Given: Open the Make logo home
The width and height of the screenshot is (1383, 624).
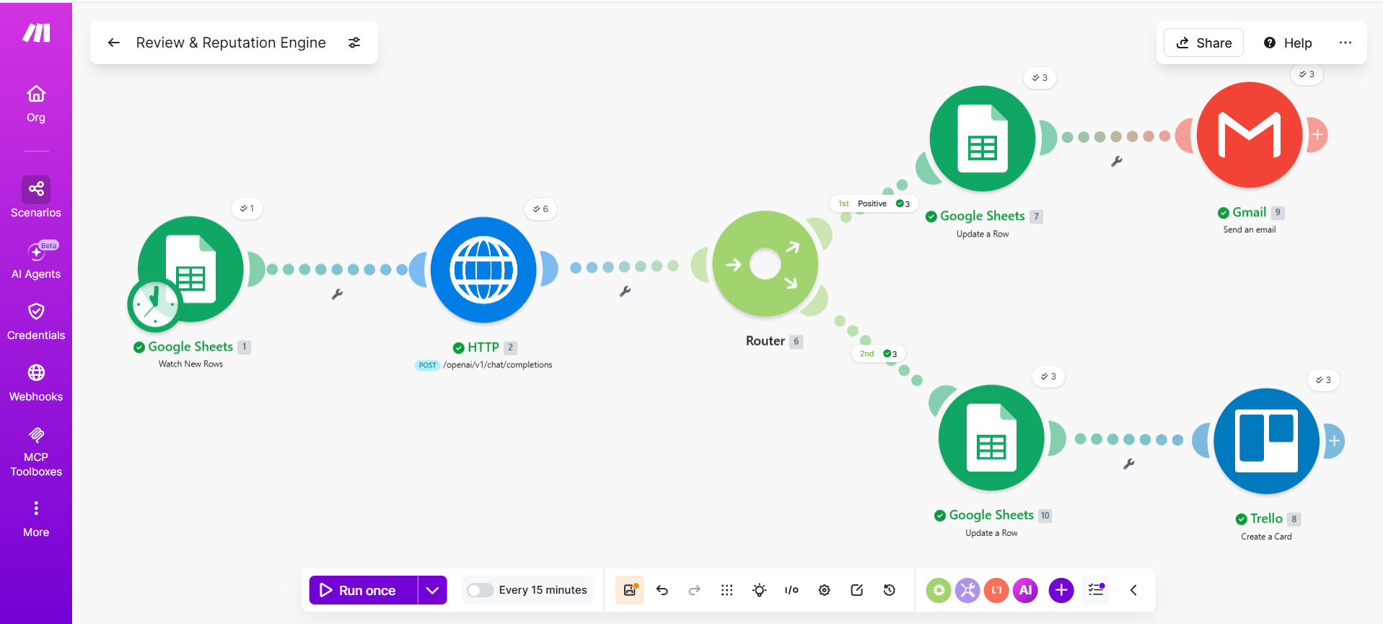Looking at the screenshot, I should click(36, 32).
